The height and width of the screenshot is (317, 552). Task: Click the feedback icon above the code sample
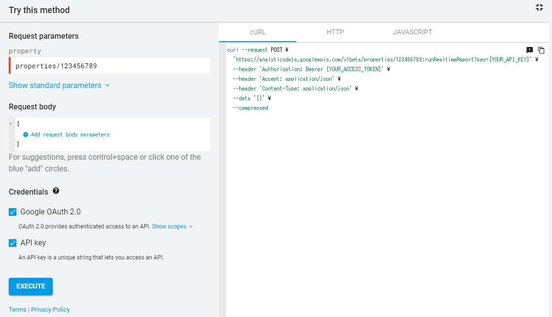click(530, 50)
